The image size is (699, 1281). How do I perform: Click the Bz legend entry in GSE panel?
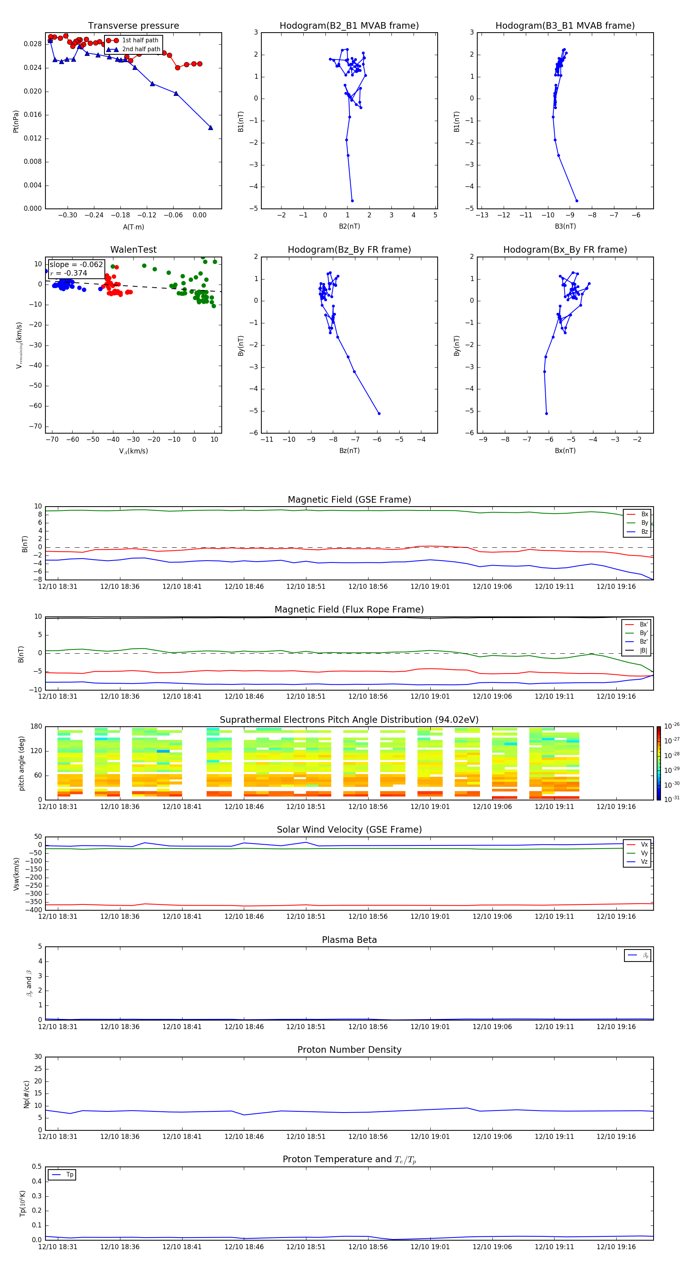(637, 531)
